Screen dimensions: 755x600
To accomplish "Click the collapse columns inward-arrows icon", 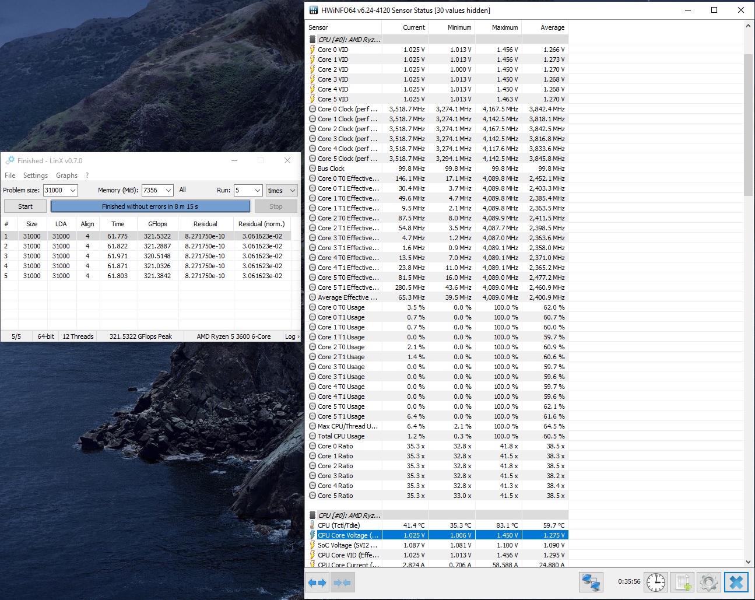I will (343, 582).
